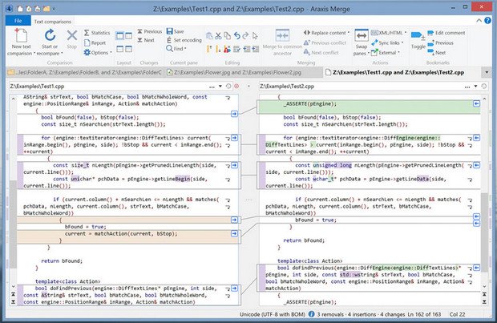Open Help via the question mark icon

(x=488, y=21)
